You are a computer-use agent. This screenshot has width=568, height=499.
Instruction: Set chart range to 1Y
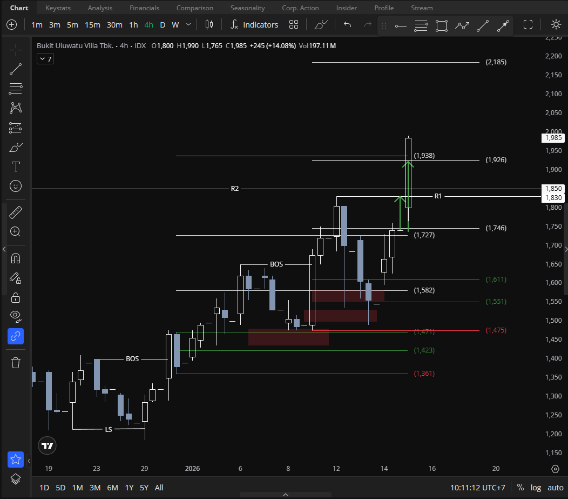pyautogui.click(x=129, y=488)
